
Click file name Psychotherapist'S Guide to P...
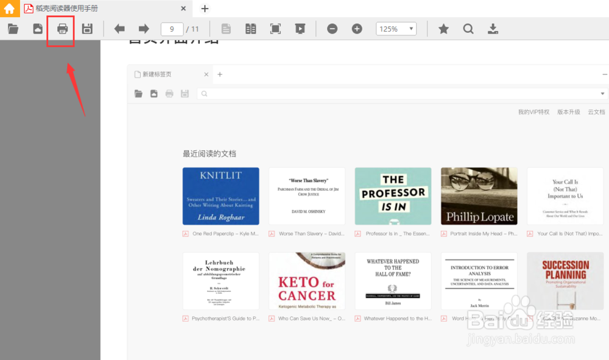225,319
